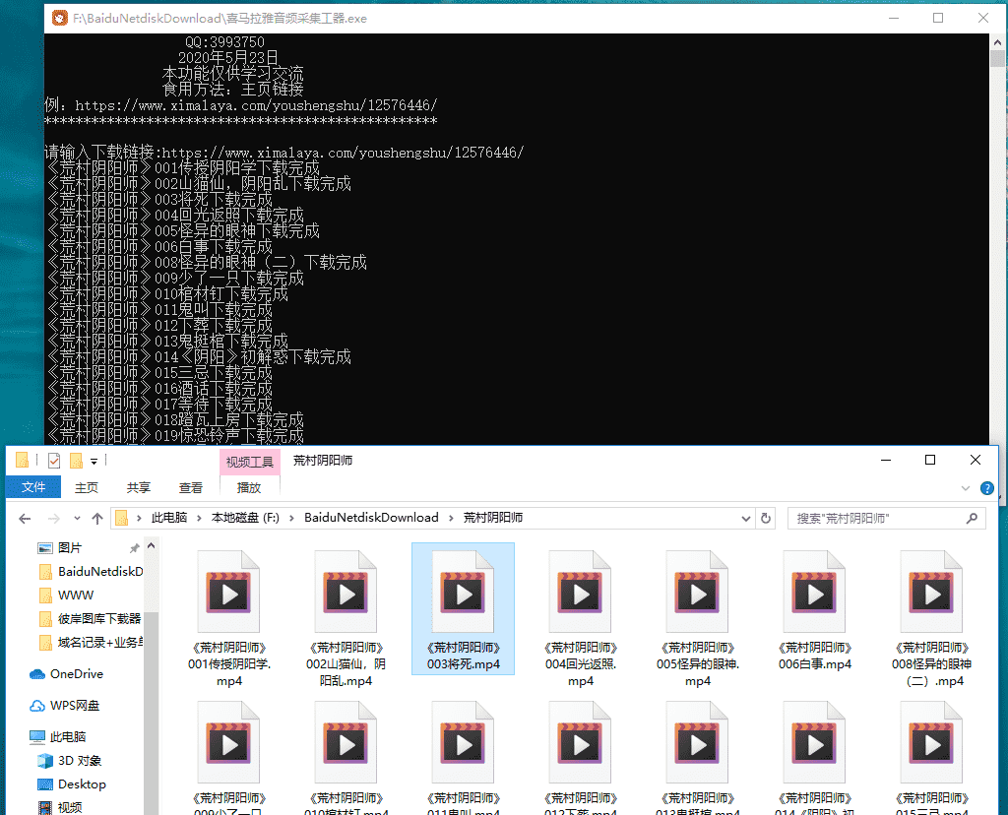Go forward using the Explorer forward arrow
1008x815 pixels.
tap(53, 518)
